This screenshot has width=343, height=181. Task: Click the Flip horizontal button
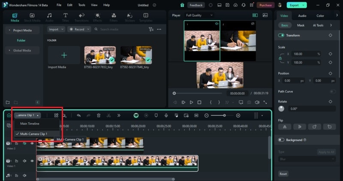(x=285, y=127)
